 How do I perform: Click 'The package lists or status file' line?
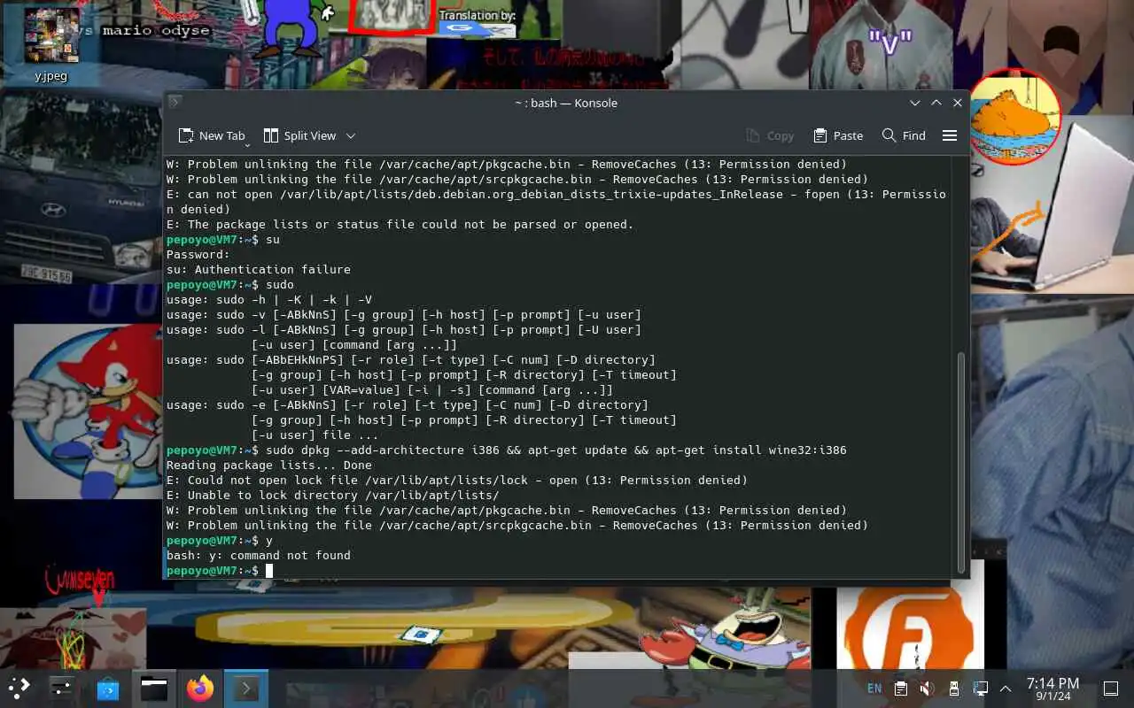click(400, 225)
